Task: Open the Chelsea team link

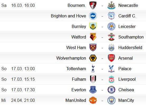Action: coord(126,90)
